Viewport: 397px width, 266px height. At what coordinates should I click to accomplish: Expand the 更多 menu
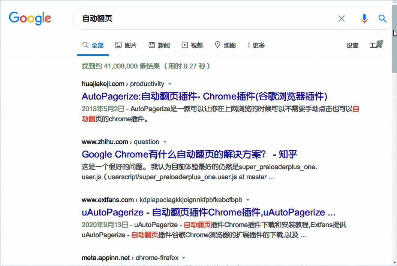click(256, 45)
